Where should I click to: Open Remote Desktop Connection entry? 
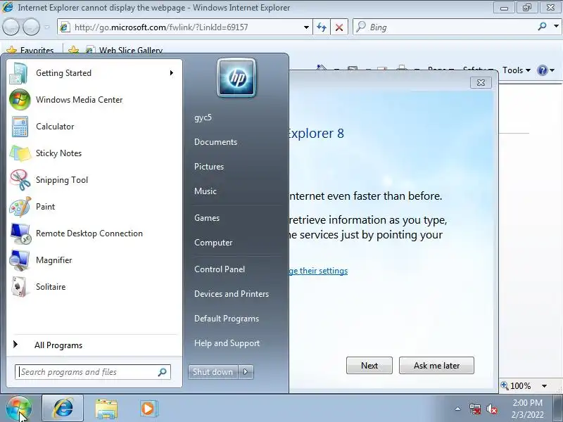click(x=94, y=234)
